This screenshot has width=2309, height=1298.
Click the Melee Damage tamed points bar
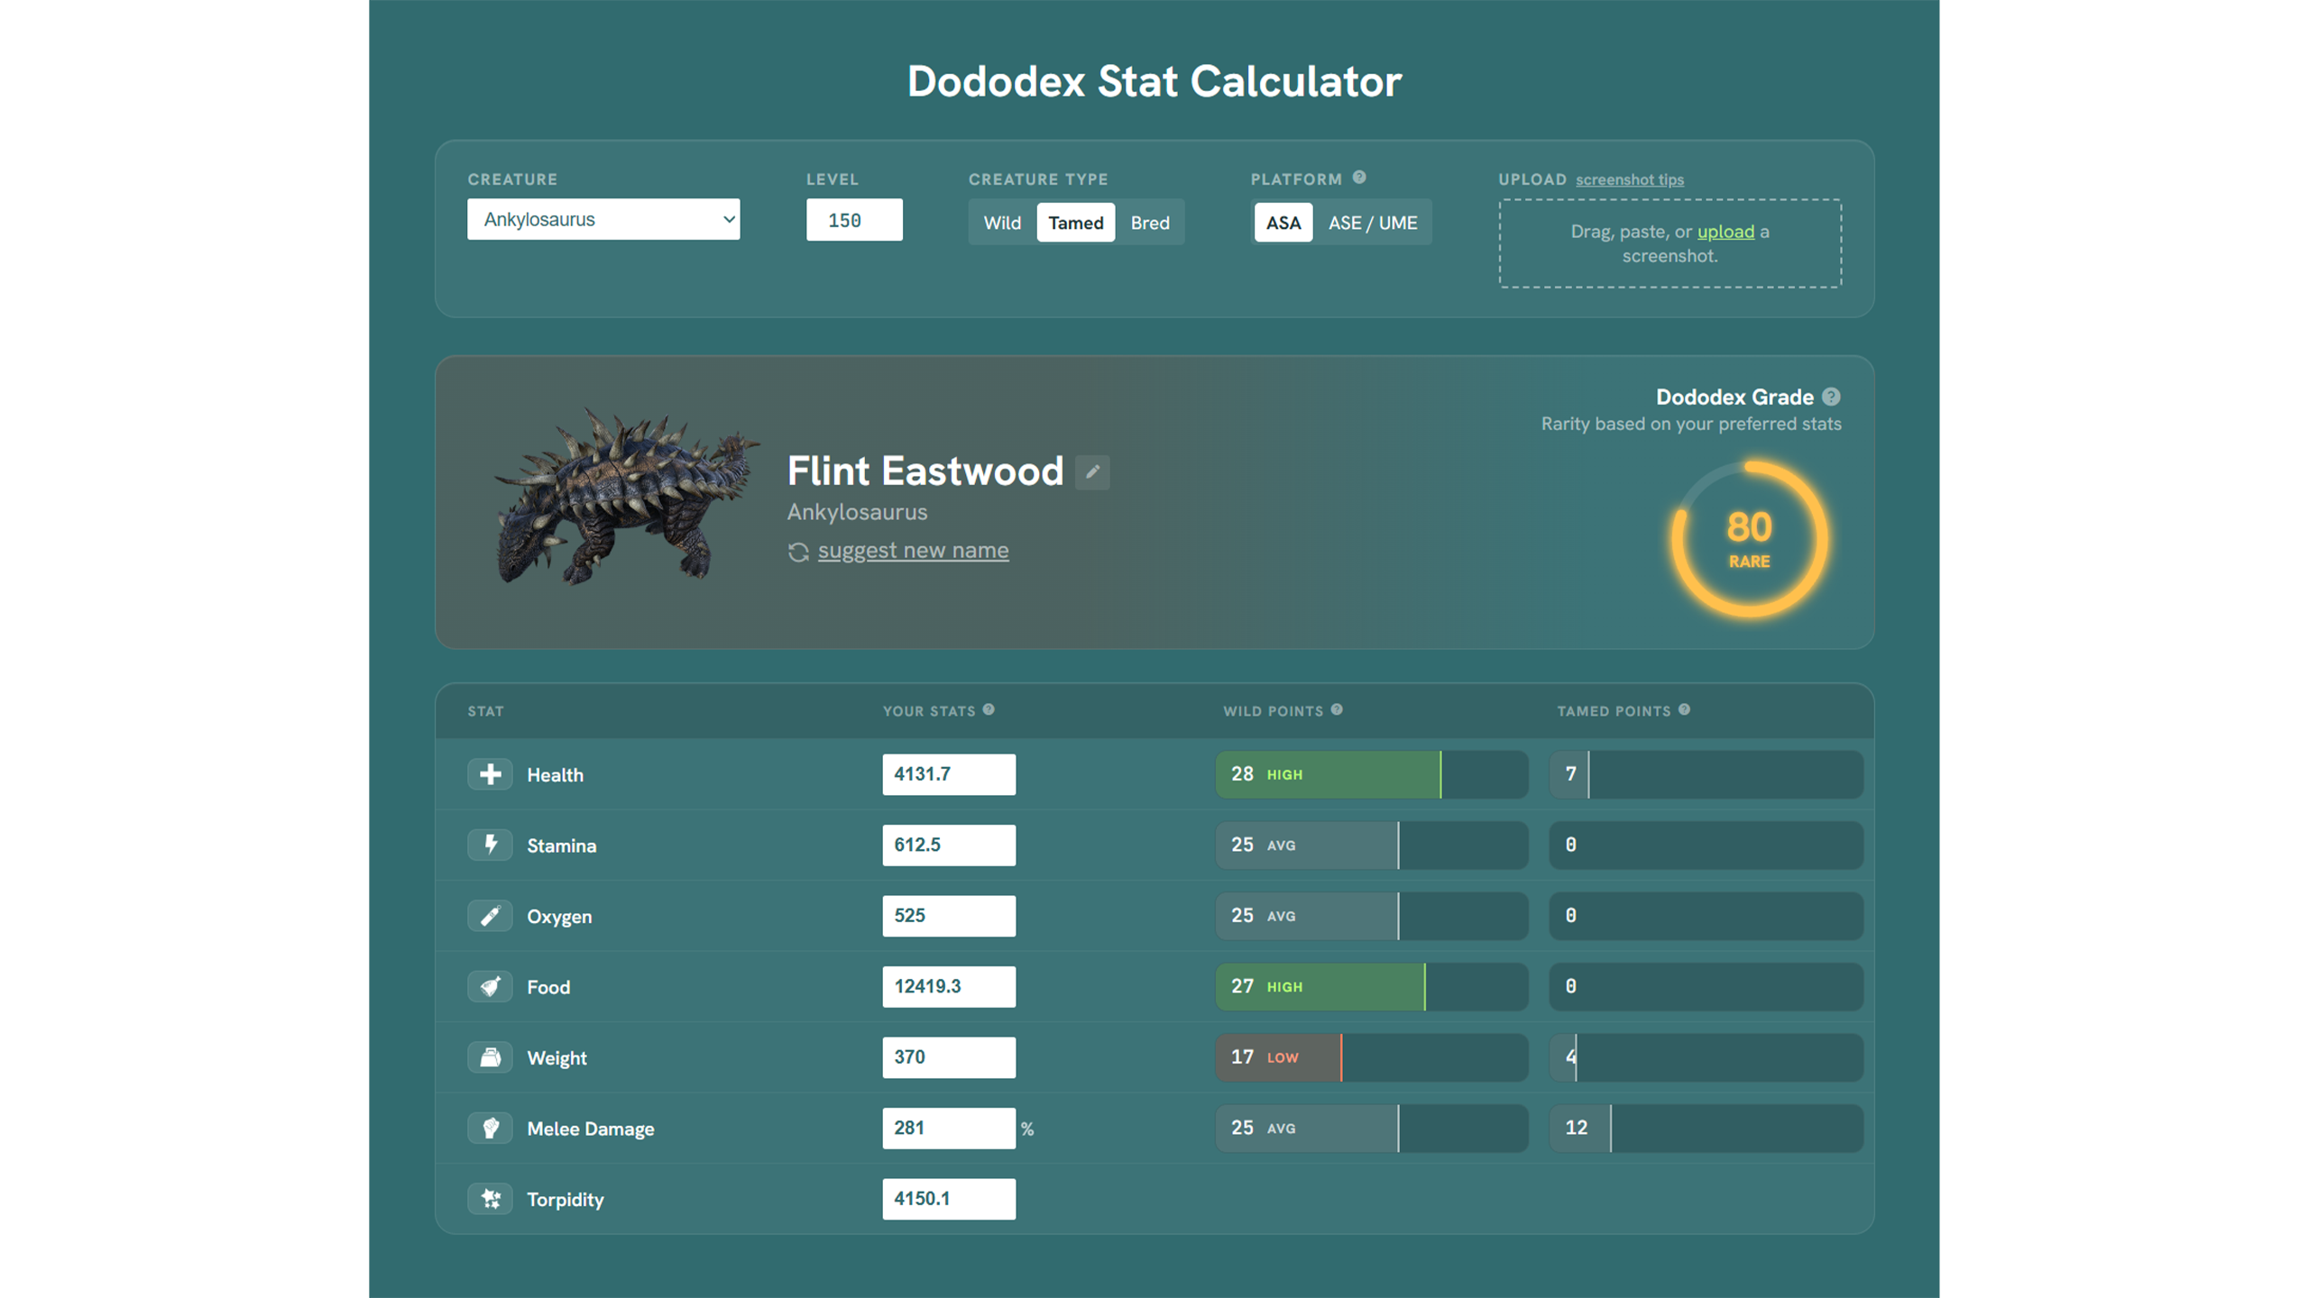tap(1706, 1128)
